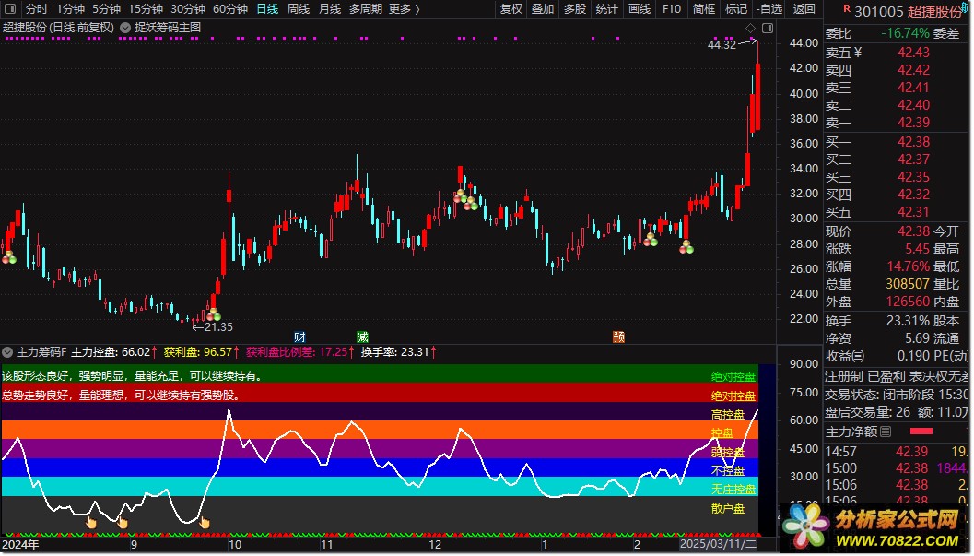This screenshot has width=974, height=556.
Task: Click the ball signal icon at far-left candle
Action: (x=8, y=256)
